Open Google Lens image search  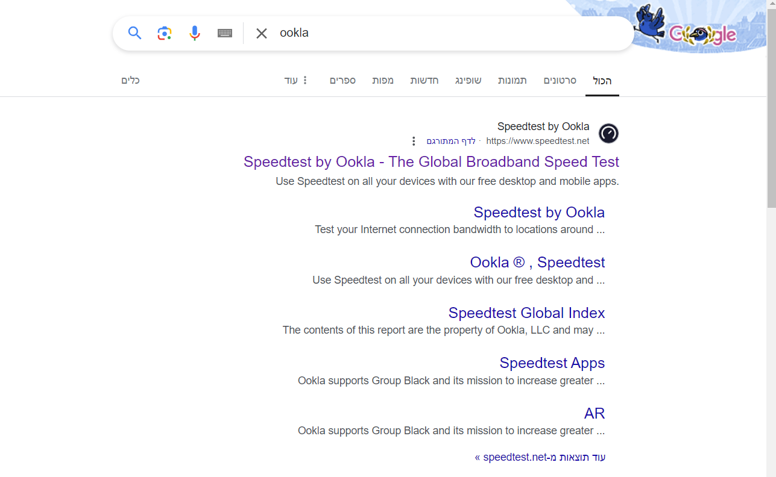coord(165,33)
